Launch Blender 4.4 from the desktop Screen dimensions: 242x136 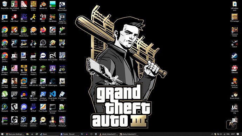(x=43, y=5)
